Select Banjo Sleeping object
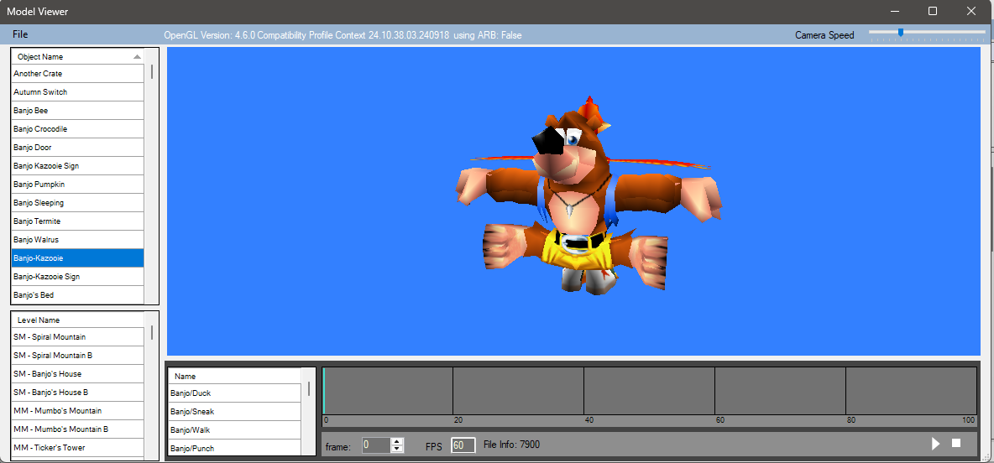The height and width of the screenshot is (463, 994). click(x=77, y=203)
